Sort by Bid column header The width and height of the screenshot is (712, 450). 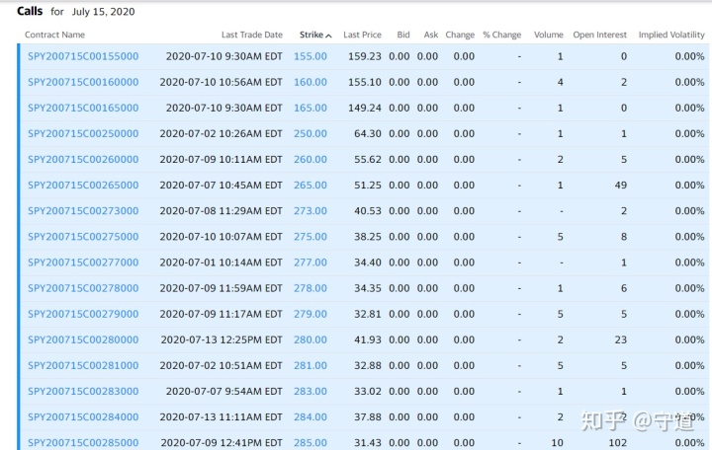403,35
